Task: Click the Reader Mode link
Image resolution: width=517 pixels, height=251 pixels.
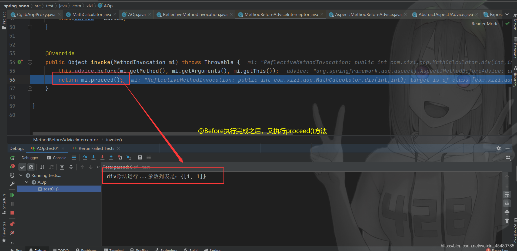Action: 485,24
